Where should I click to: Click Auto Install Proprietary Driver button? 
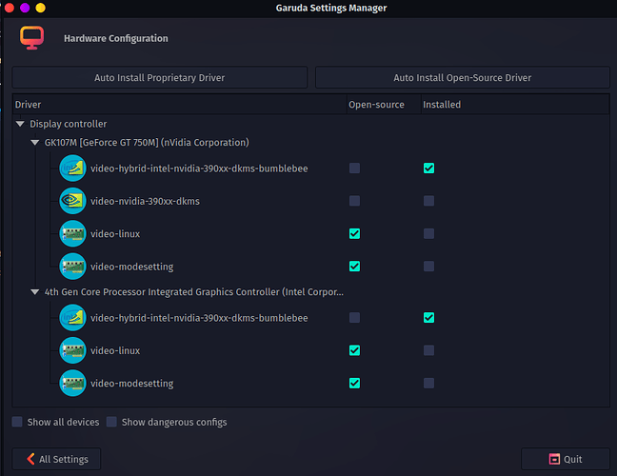point(159,77)
